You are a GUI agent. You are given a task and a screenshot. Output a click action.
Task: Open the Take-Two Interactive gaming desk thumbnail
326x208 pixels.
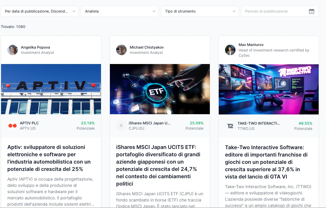269,89
